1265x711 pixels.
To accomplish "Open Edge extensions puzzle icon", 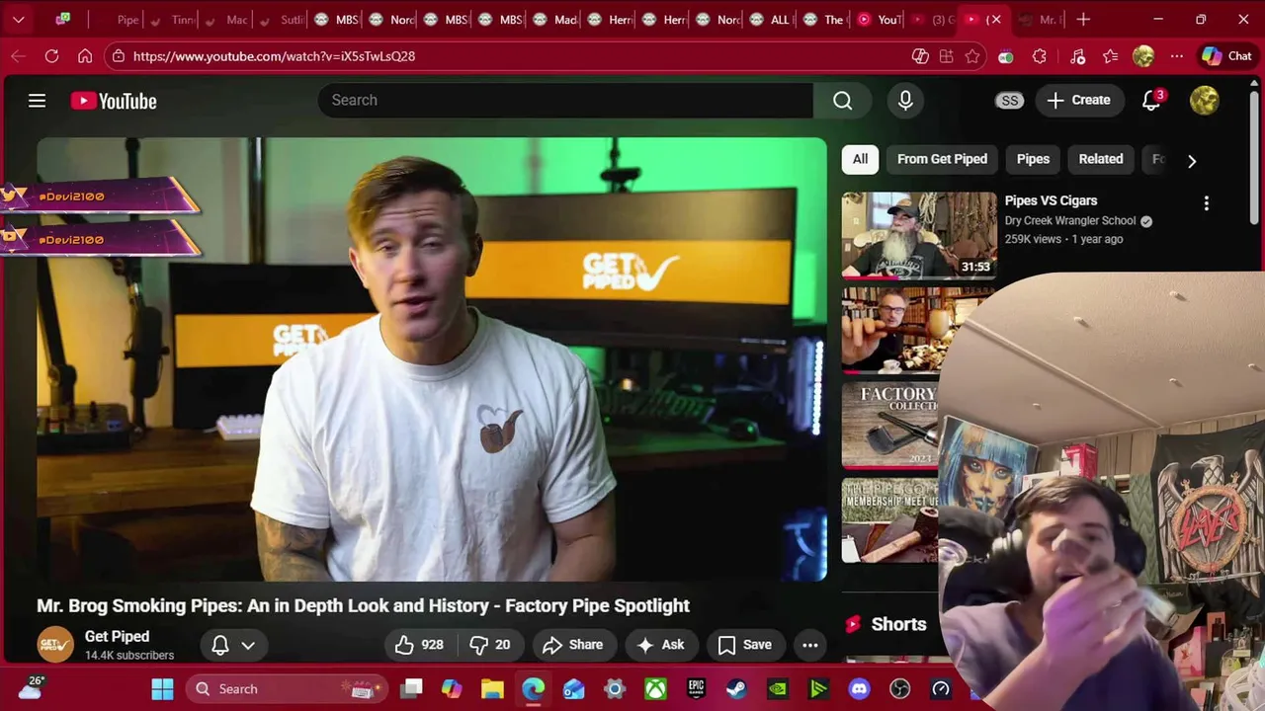I will point(1039,56).
